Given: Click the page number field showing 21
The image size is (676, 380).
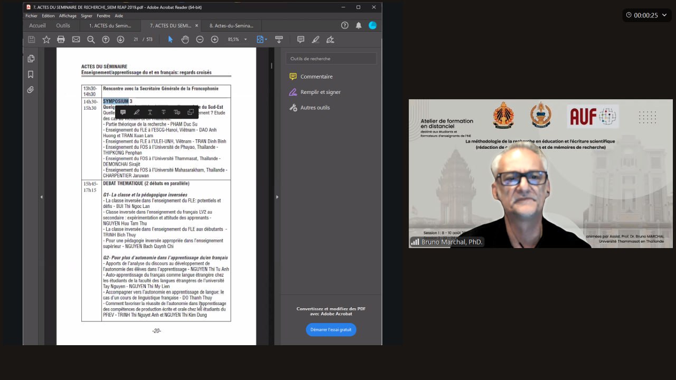Looking at the screenshot, I should coord(136,40).
